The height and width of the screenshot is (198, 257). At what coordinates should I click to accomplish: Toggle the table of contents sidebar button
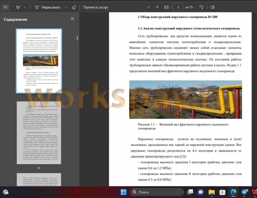point(5,7)
